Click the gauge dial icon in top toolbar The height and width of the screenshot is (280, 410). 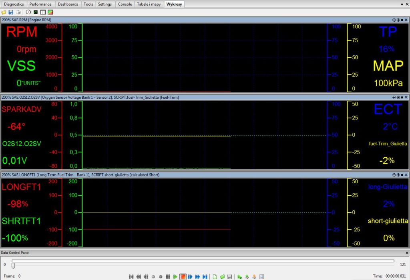(x=28, y=12)
